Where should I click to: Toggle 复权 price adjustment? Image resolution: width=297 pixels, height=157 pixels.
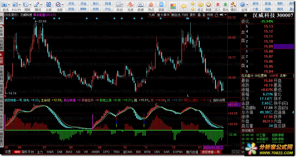193,15
